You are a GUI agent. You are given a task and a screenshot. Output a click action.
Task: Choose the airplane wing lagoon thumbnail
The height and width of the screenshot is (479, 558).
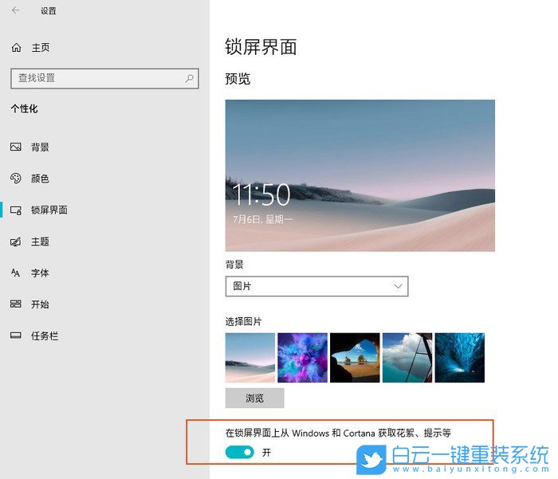[x=407, y=358]
